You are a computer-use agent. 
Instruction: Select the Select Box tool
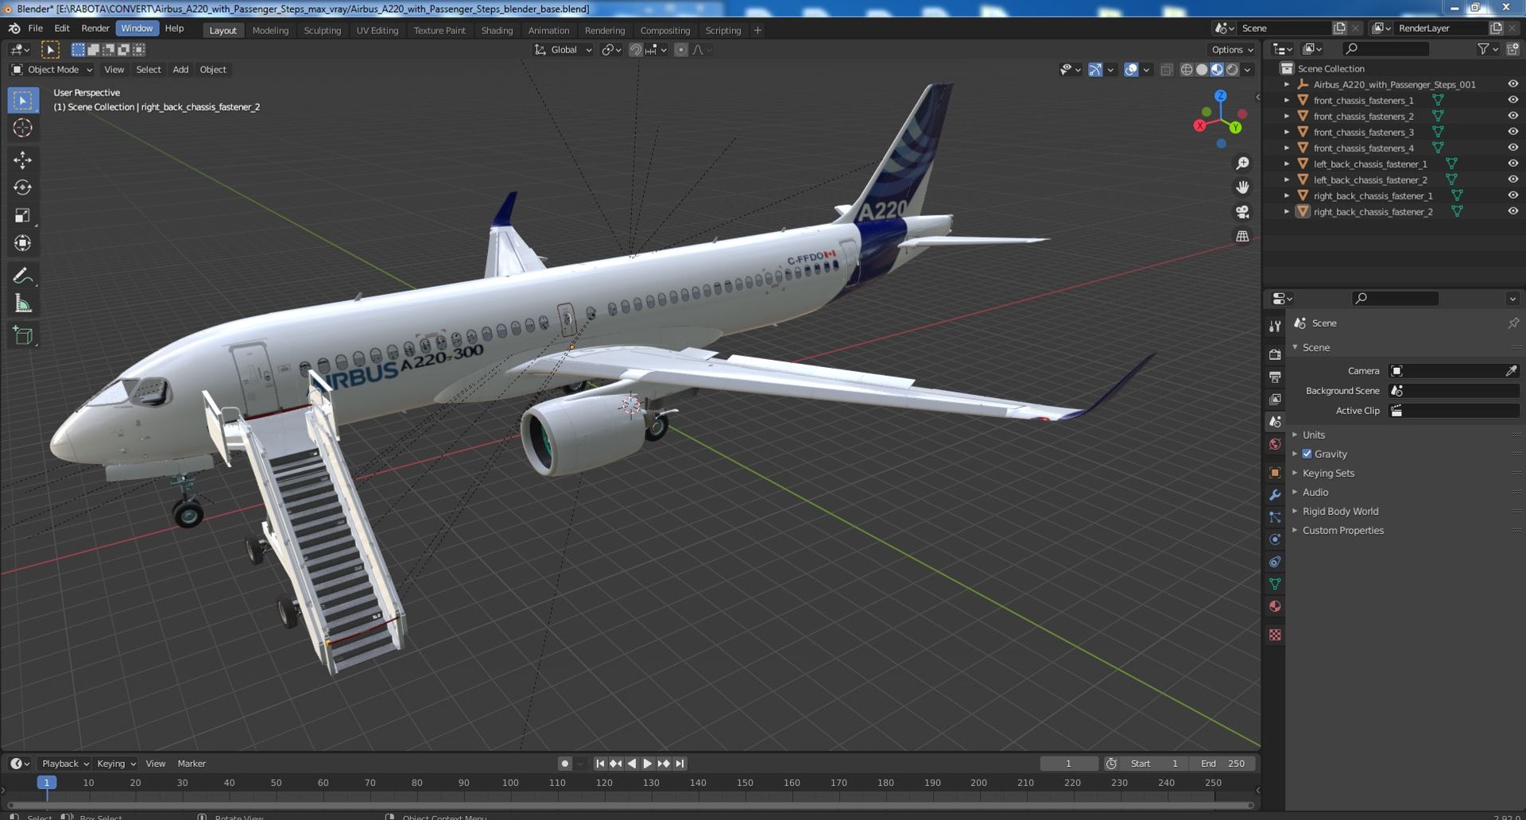[x=22, y=101]
